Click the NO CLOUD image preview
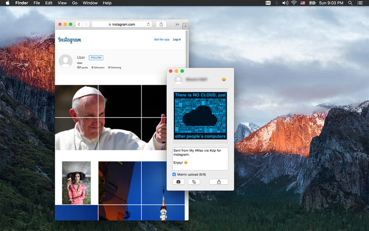The width and height of the screenshot is (369, 231). click(200, 116)
